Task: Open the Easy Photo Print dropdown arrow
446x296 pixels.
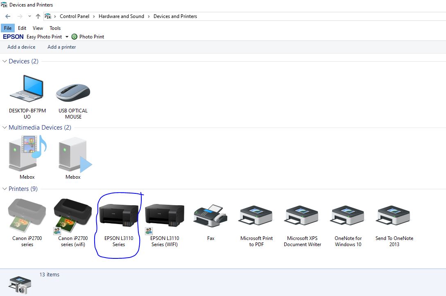Action: [67, 37]
